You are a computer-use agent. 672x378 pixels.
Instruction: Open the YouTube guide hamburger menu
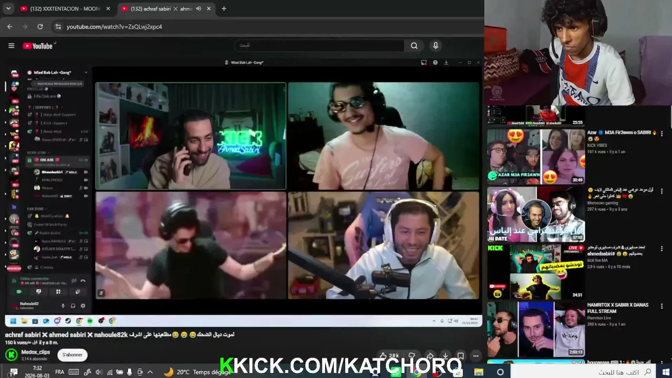(11, 46)
